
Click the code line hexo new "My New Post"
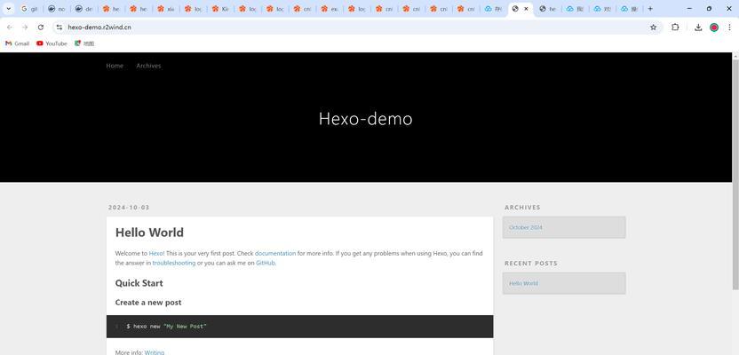pos(166,327)
